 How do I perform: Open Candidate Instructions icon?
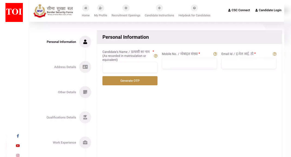[159, 8]
